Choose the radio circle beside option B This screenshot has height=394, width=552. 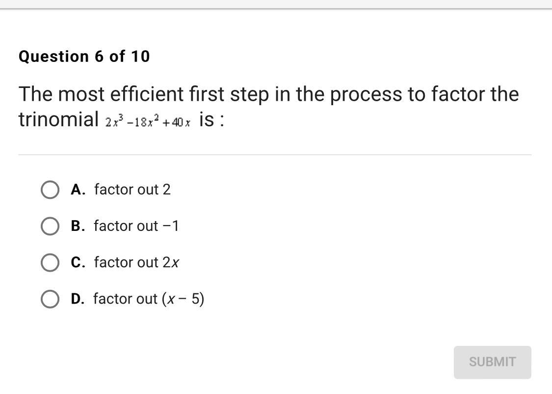pyautogui.click(x=50, y=226)
